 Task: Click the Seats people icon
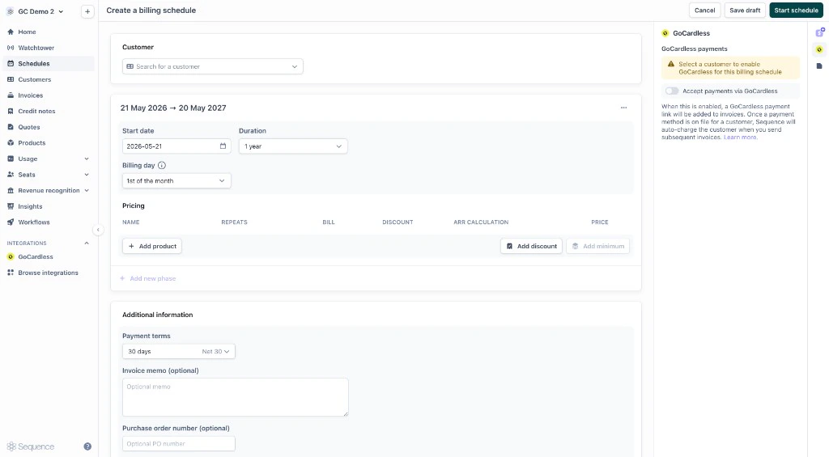tap(11, 175)
